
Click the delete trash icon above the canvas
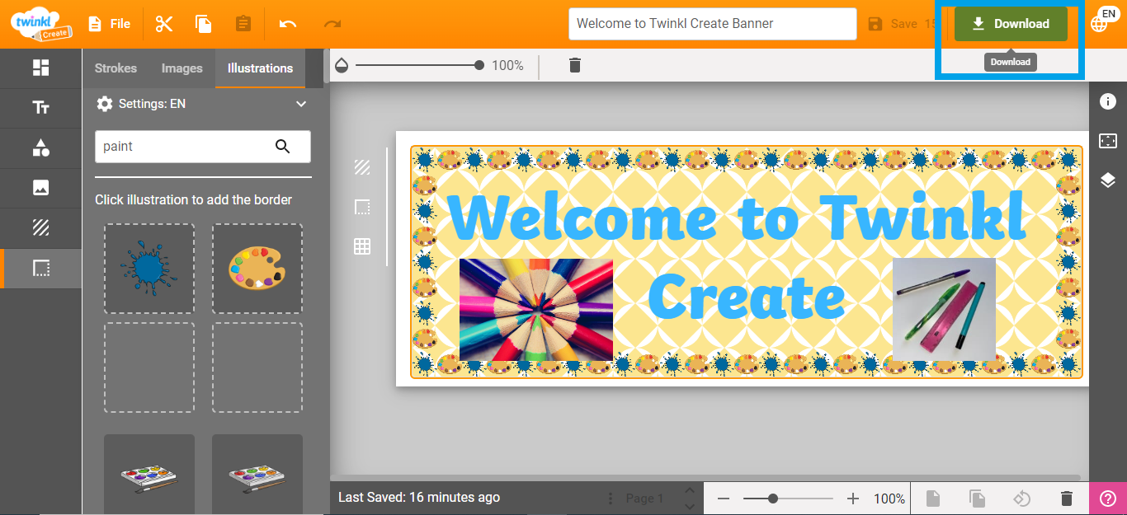(574, 65)
